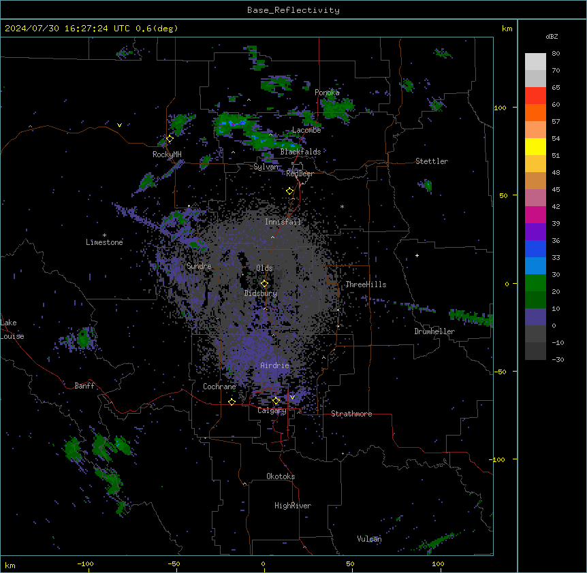Screen dimensions: 587x573
Task: Click the yellow V marker northeast of Calgary
Action: click(x=292, y=397)
